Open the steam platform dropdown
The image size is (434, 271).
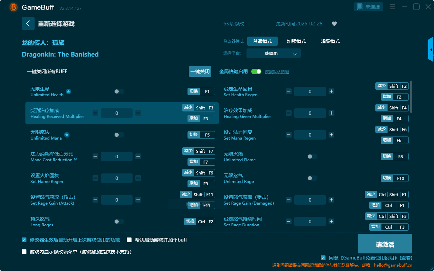pos(274,53)
